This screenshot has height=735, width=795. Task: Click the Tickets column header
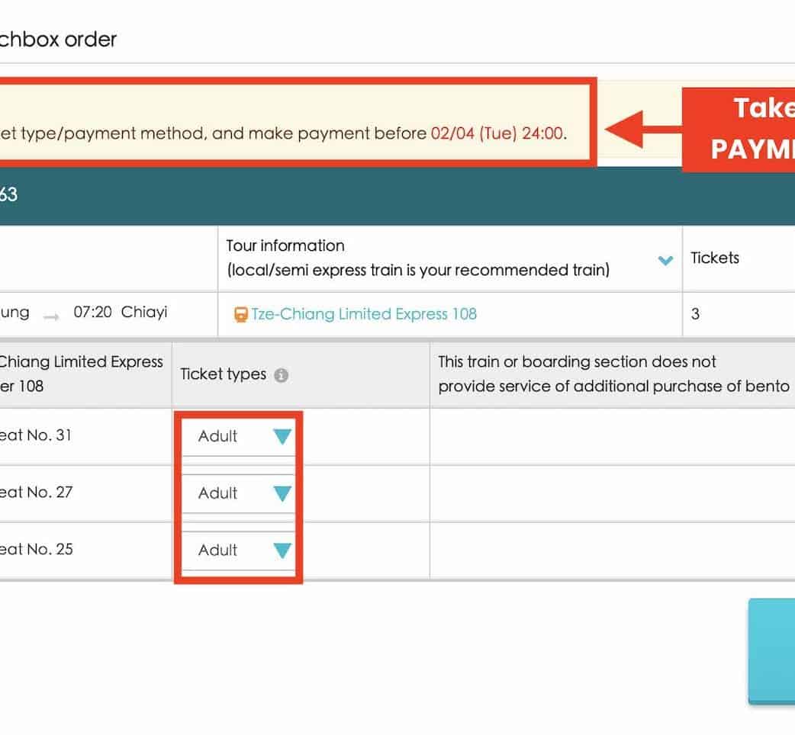coord(714,258)
